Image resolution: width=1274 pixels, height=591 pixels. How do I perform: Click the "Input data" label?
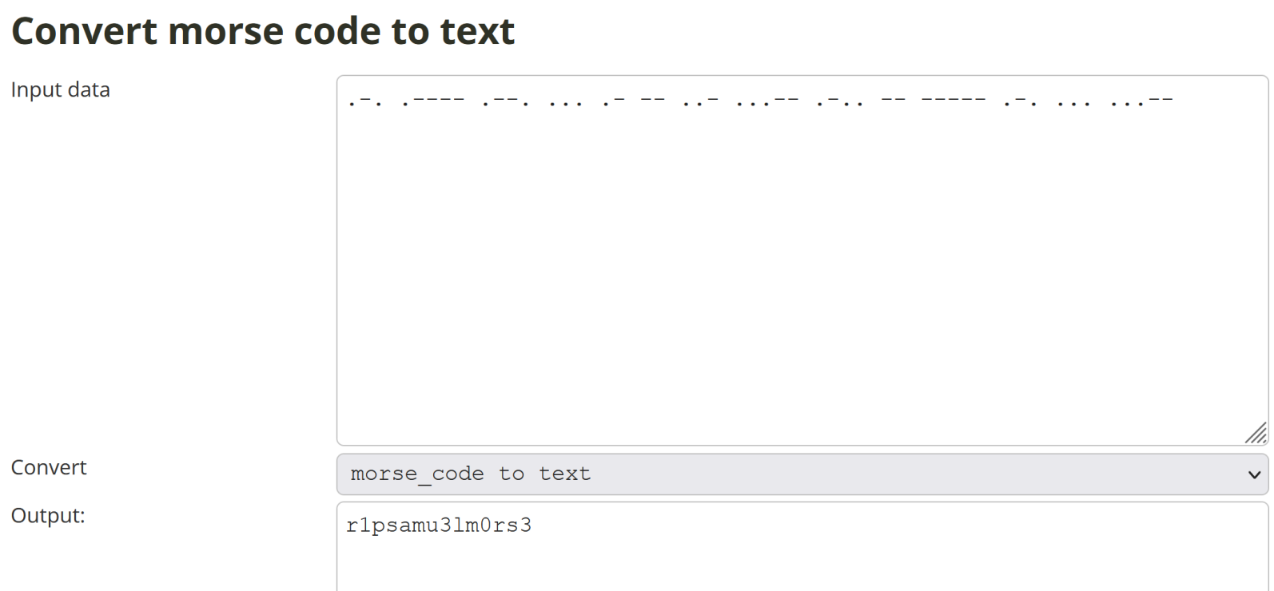tap(61, 90)
